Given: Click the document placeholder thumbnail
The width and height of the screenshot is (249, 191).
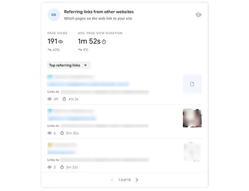Looking at the screenshot, I should click(192, 84).
